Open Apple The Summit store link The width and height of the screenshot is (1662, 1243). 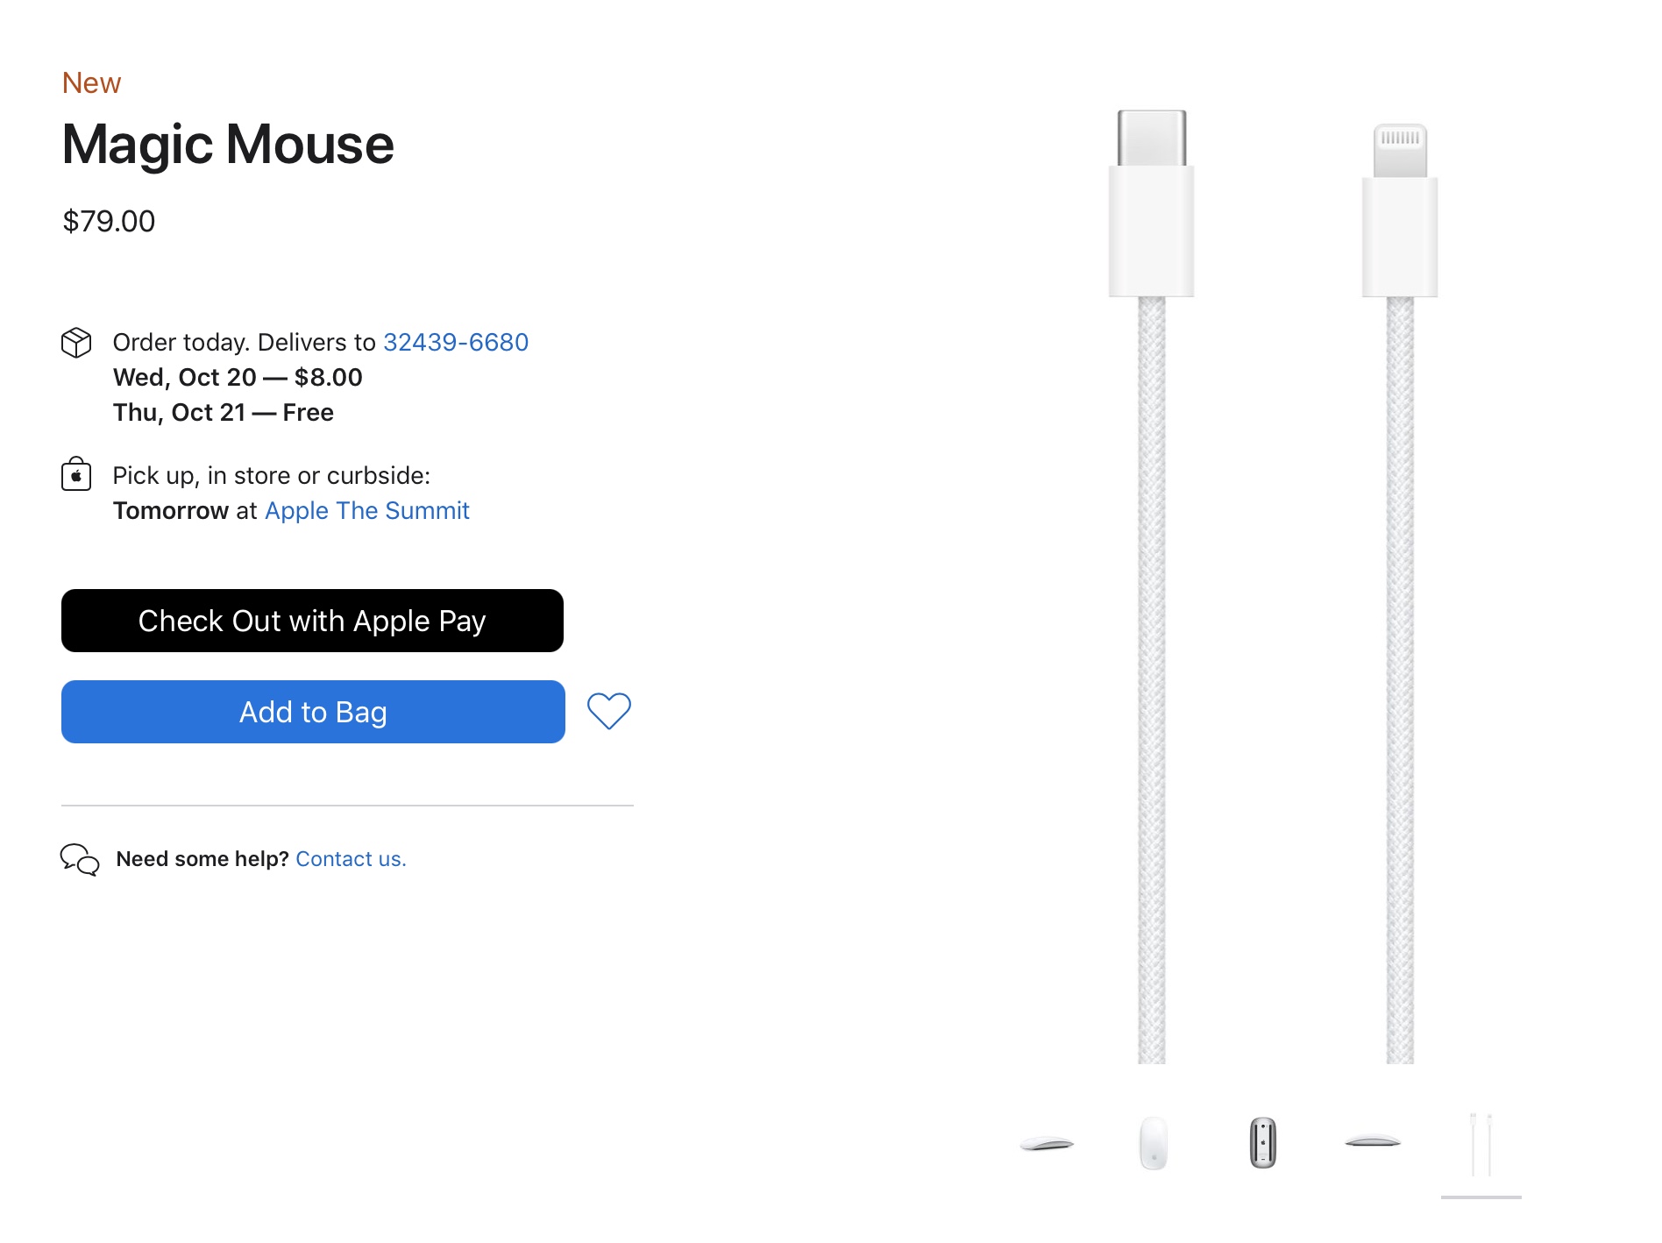[367, 510]
